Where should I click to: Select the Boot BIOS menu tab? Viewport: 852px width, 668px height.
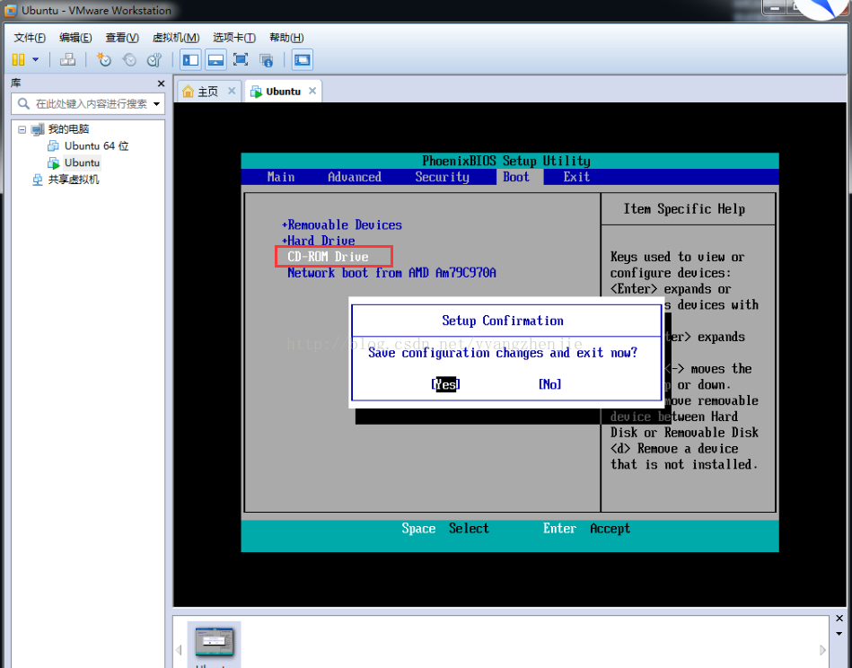point(516,177)
